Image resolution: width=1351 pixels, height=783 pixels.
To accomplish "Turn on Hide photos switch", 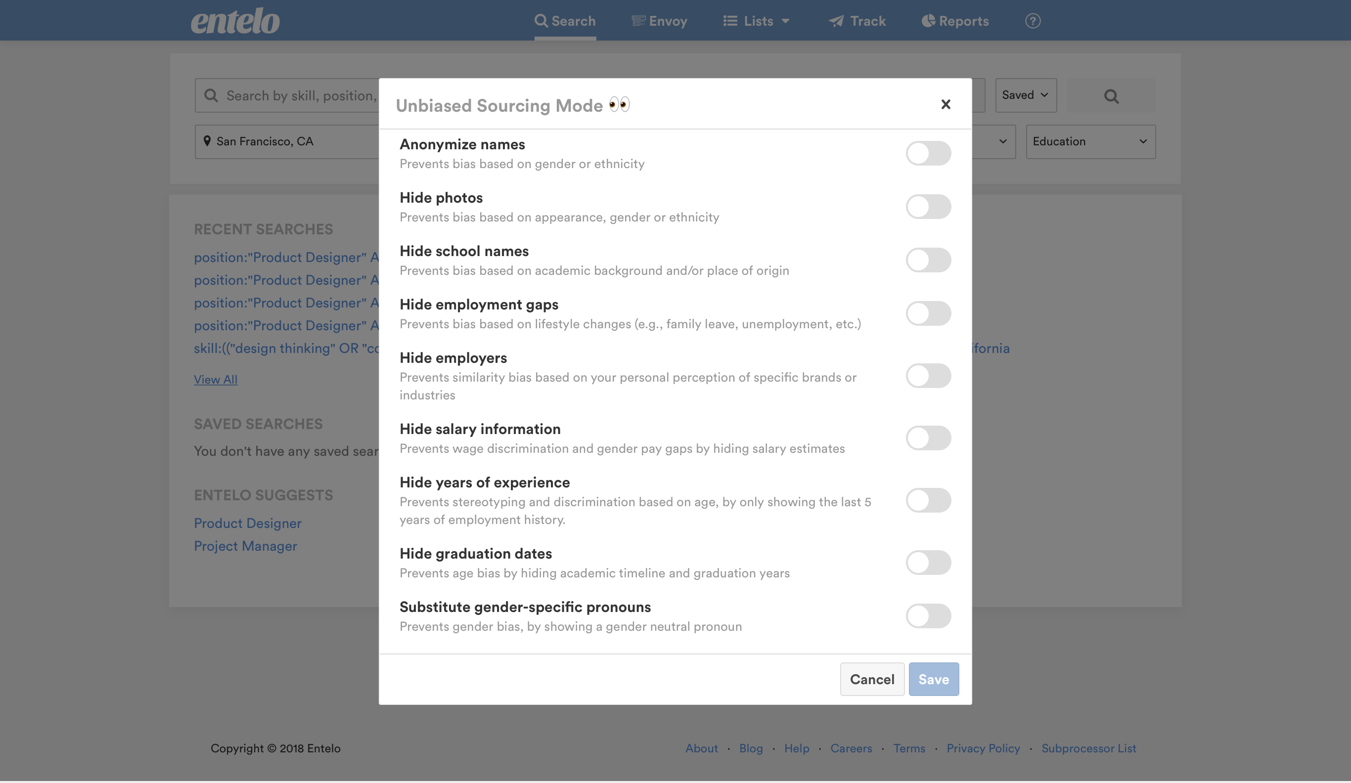I will (x=928, y=207).
